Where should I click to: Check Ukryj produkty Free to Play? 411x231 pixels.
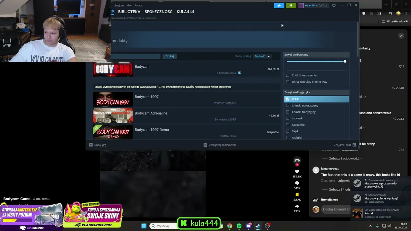288,82
